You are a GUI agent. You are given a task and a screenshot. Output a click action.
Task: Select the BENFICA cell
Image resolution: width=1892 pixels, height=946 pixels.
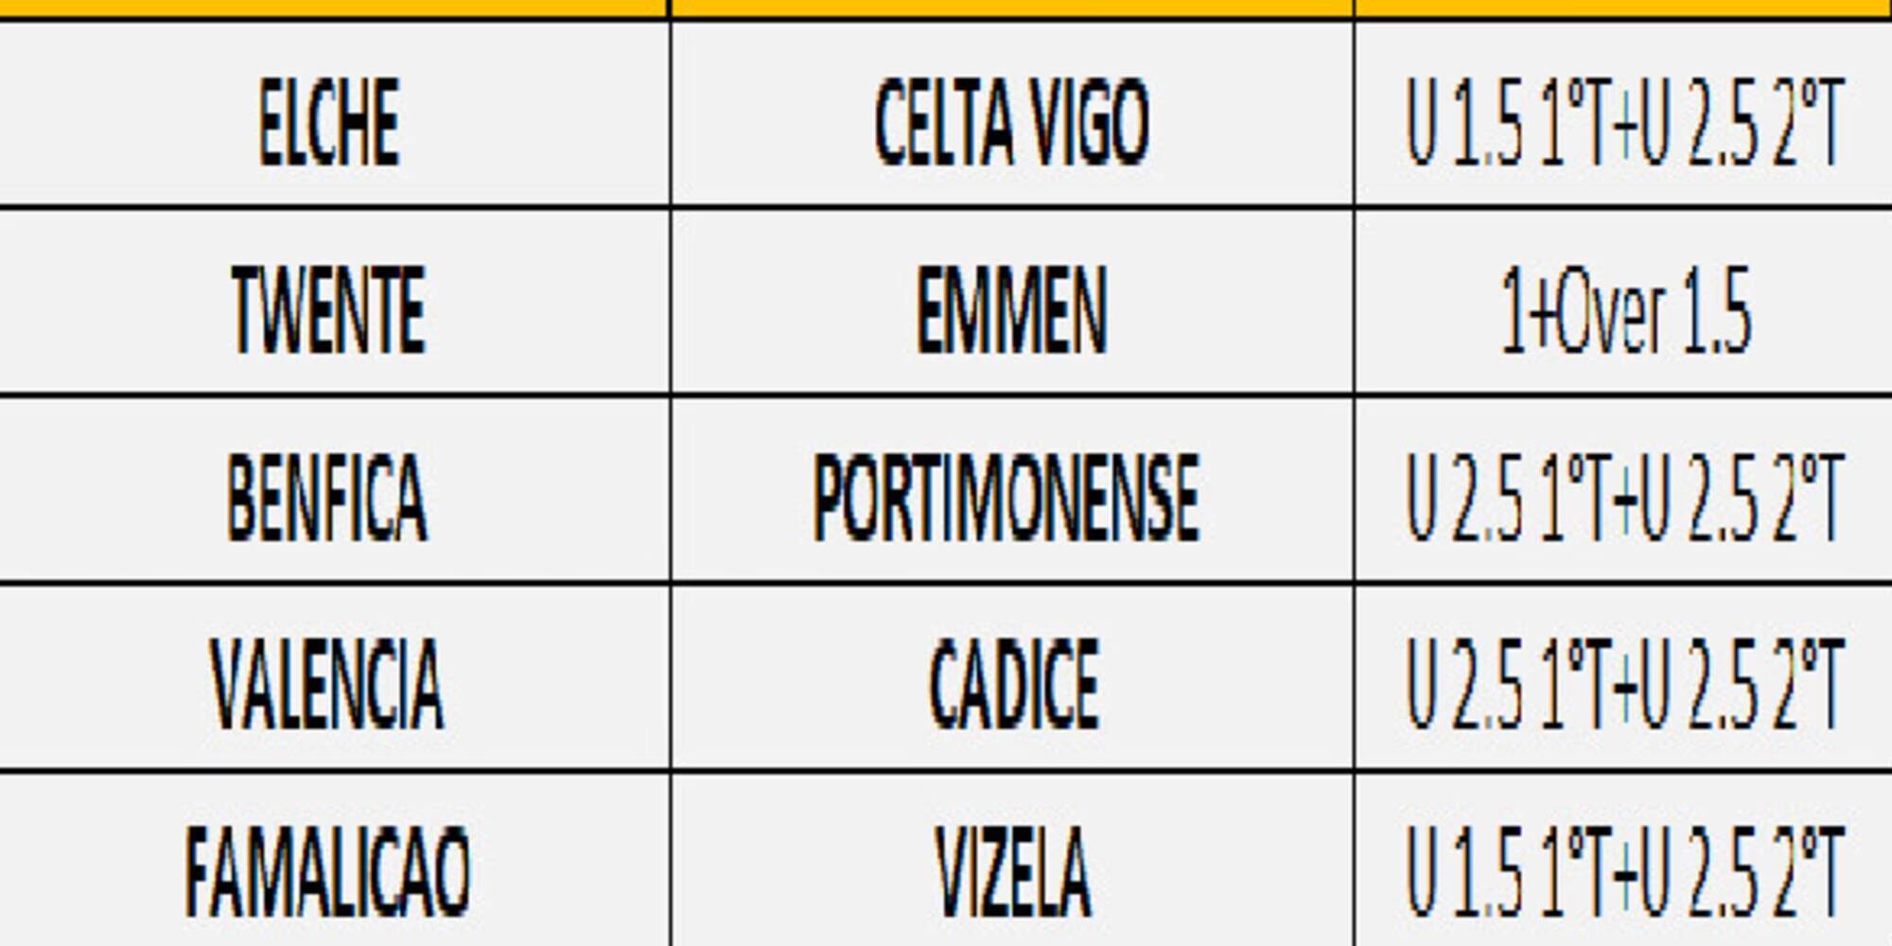point(329,498)
